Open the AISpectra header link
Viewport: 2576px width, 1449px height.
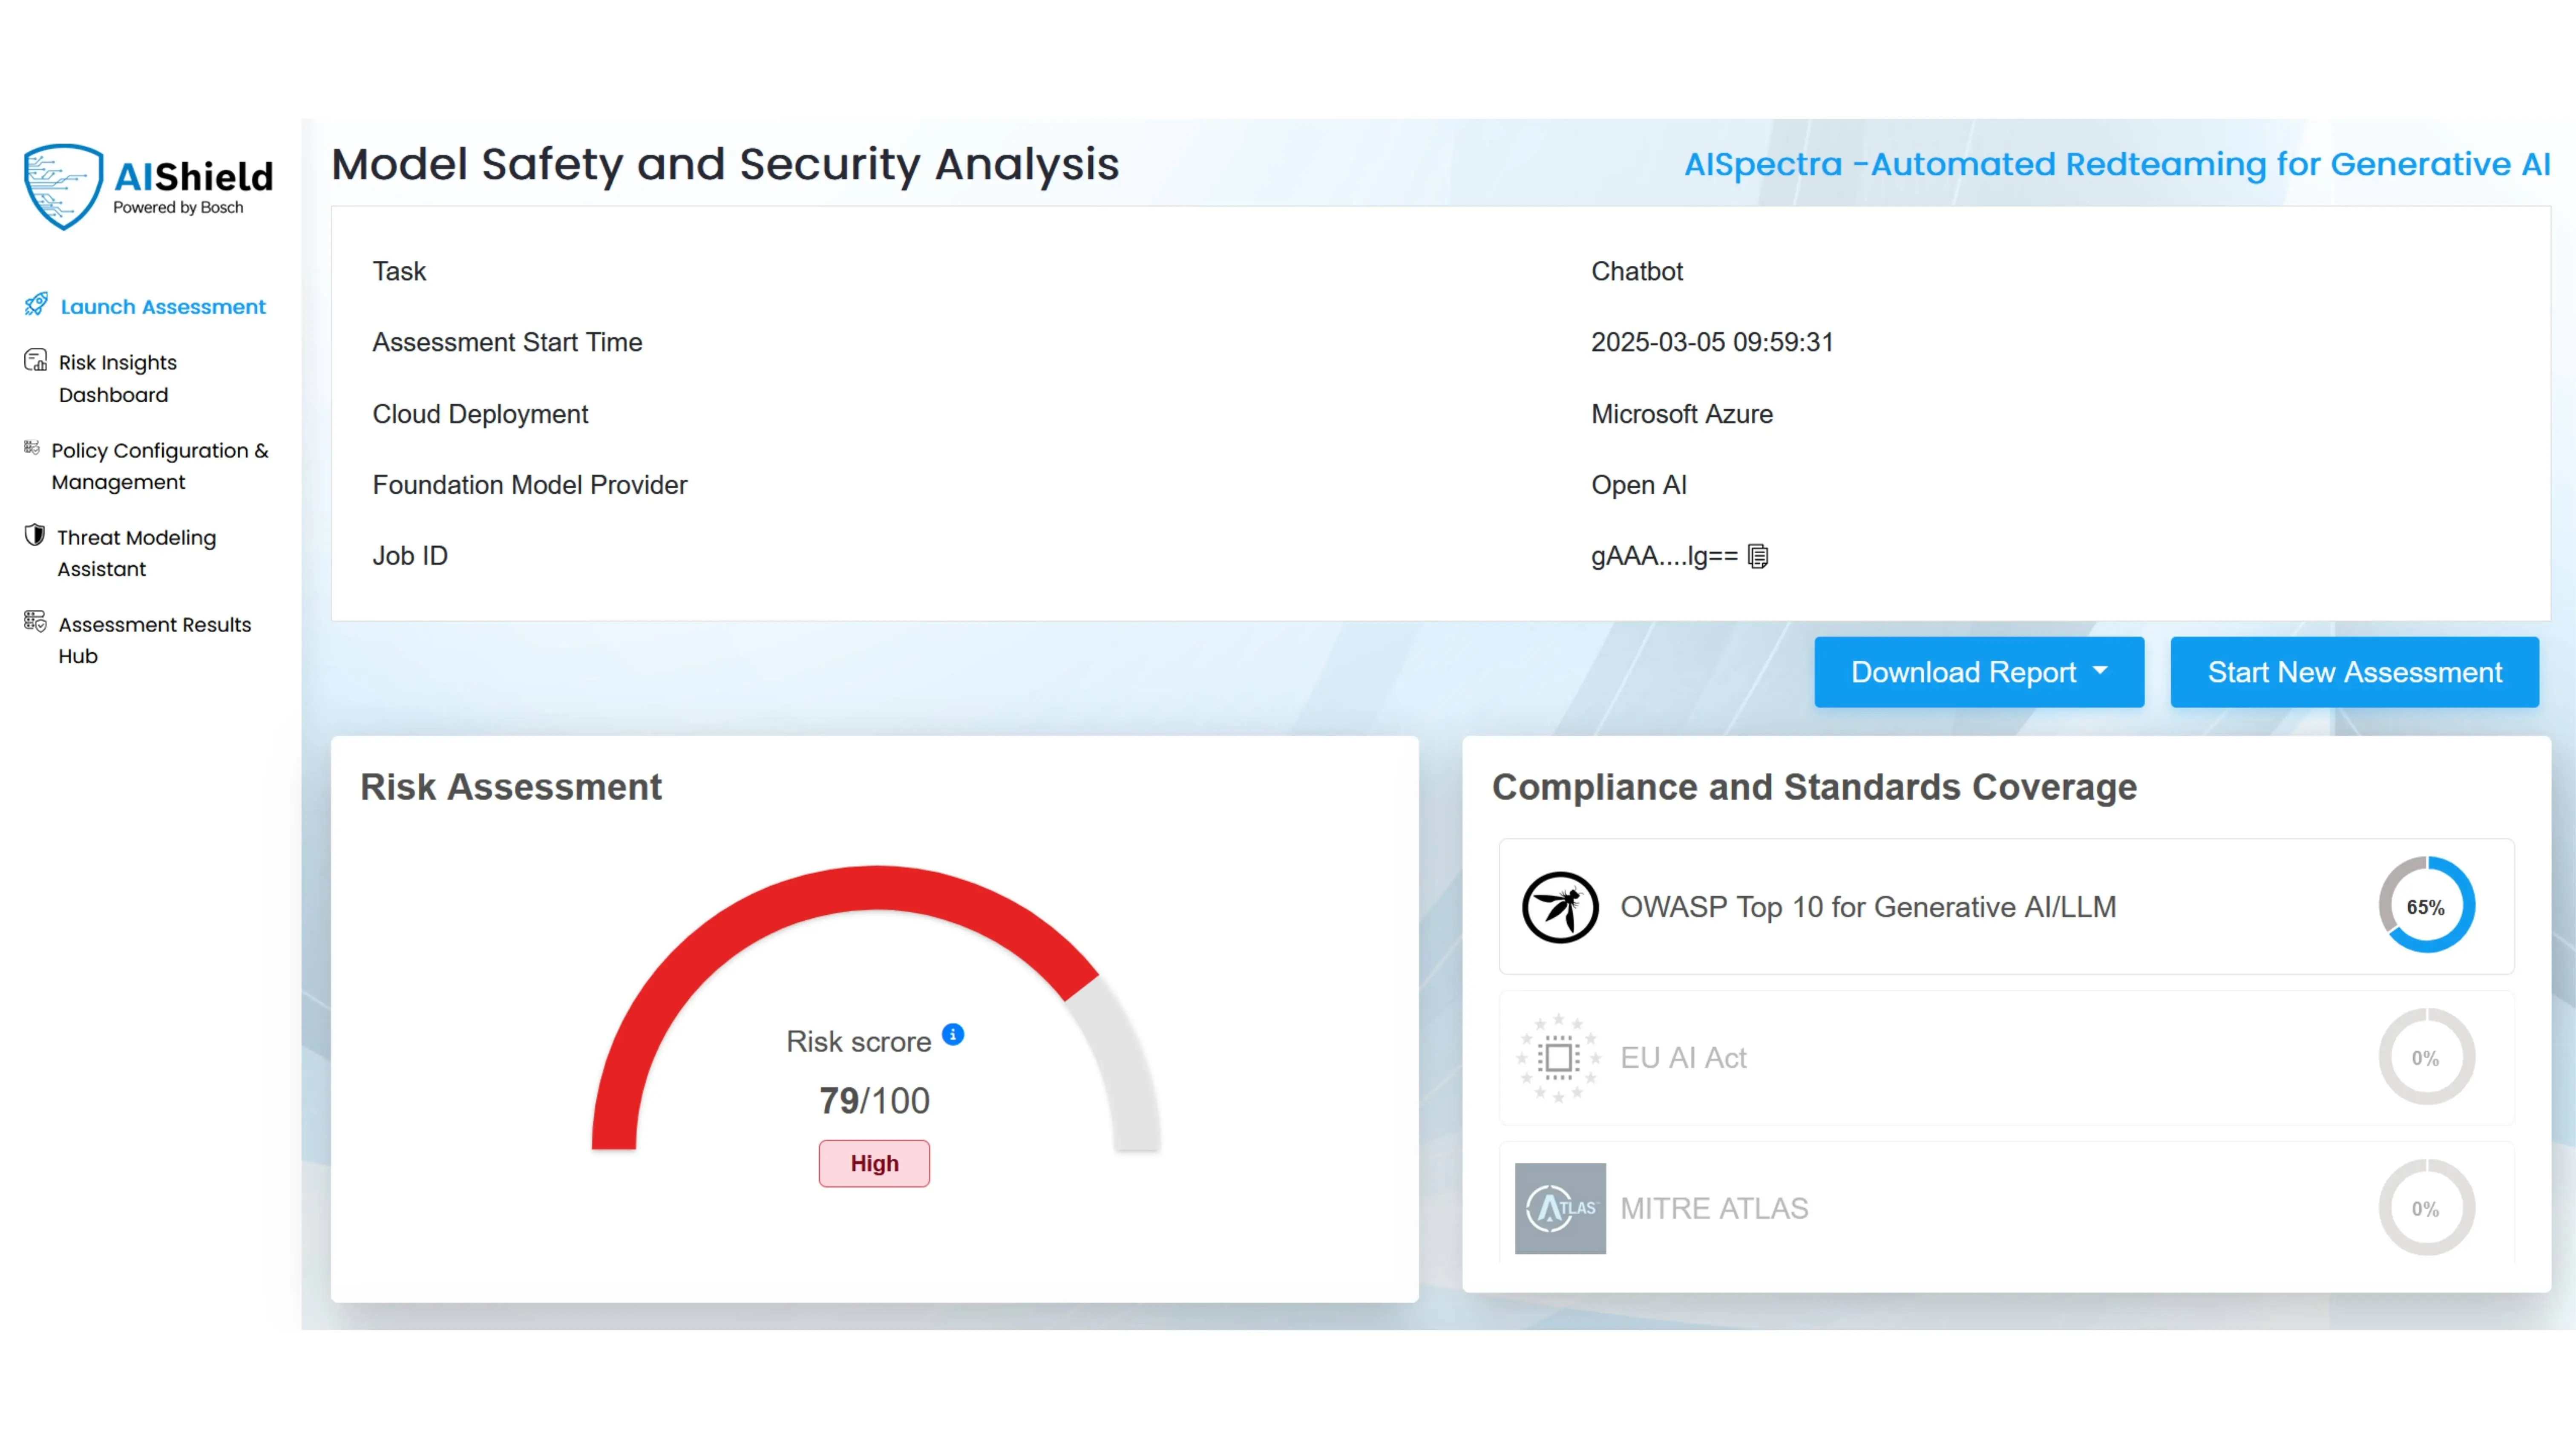click(x=2117, y=163)
